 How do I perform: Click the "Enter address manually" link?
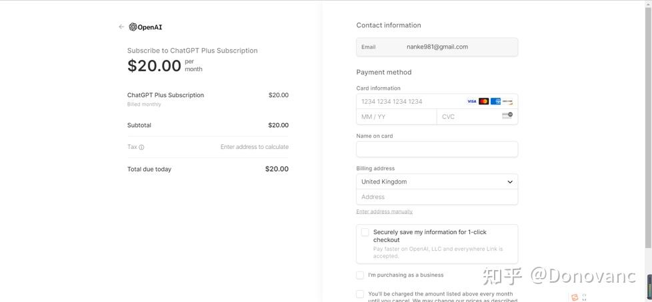[385, 212]
